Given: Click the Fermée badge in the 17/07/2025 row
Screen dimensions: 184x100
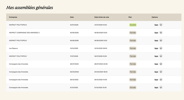Looking at the screenshot, I should click(133, 56).
